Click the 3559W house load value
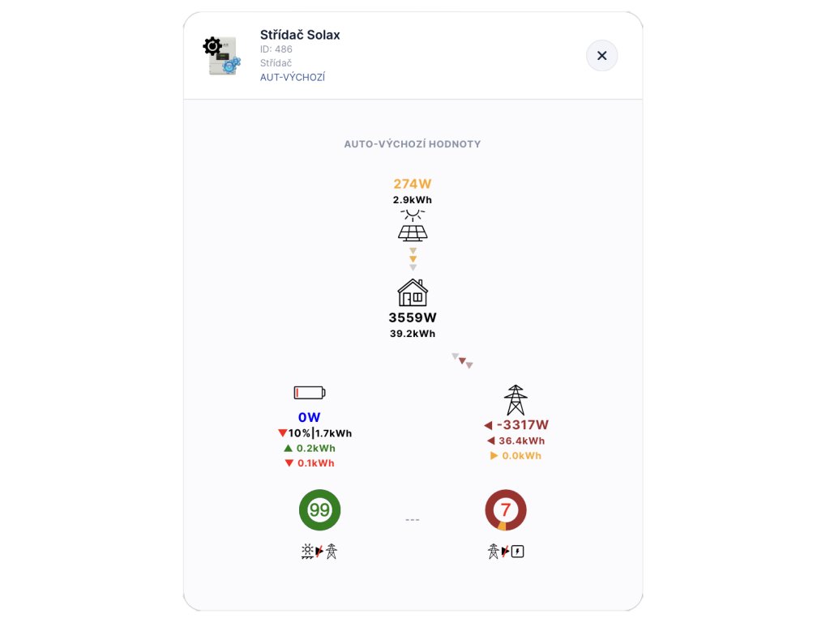 [x=413, y=317]
